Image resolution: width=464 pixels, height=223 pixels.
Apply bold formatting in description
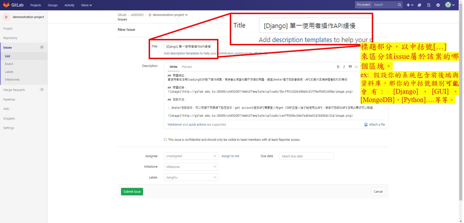point(338,67)
